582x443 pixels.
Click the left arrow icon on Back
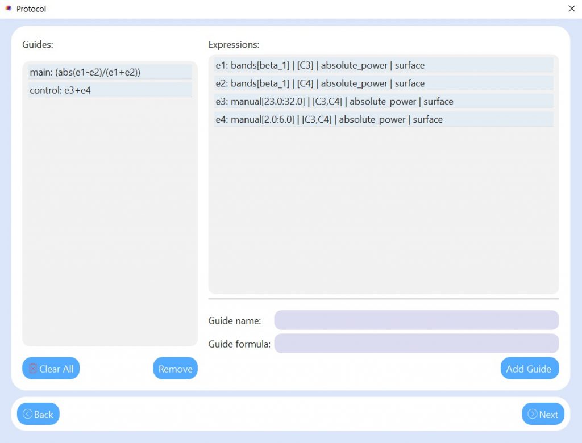[27, 414]
